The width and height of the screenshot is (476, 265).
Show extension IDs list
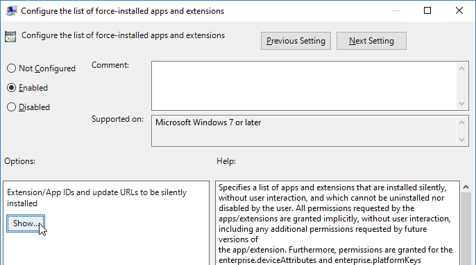click(26, 223)
